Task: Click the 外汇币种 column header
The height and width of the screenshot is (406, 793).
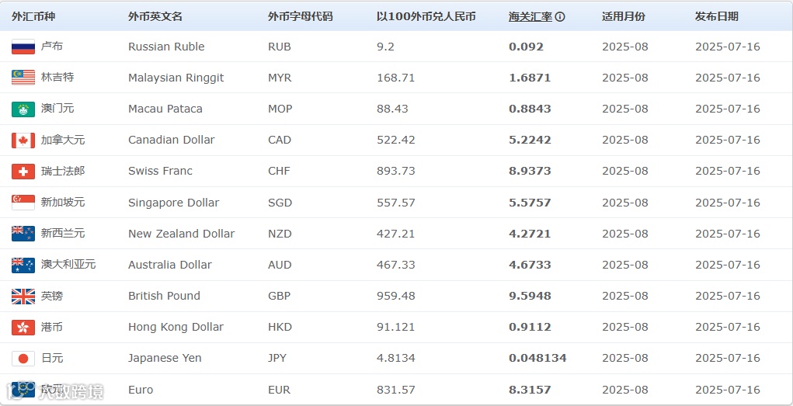Action: (33, 16)
